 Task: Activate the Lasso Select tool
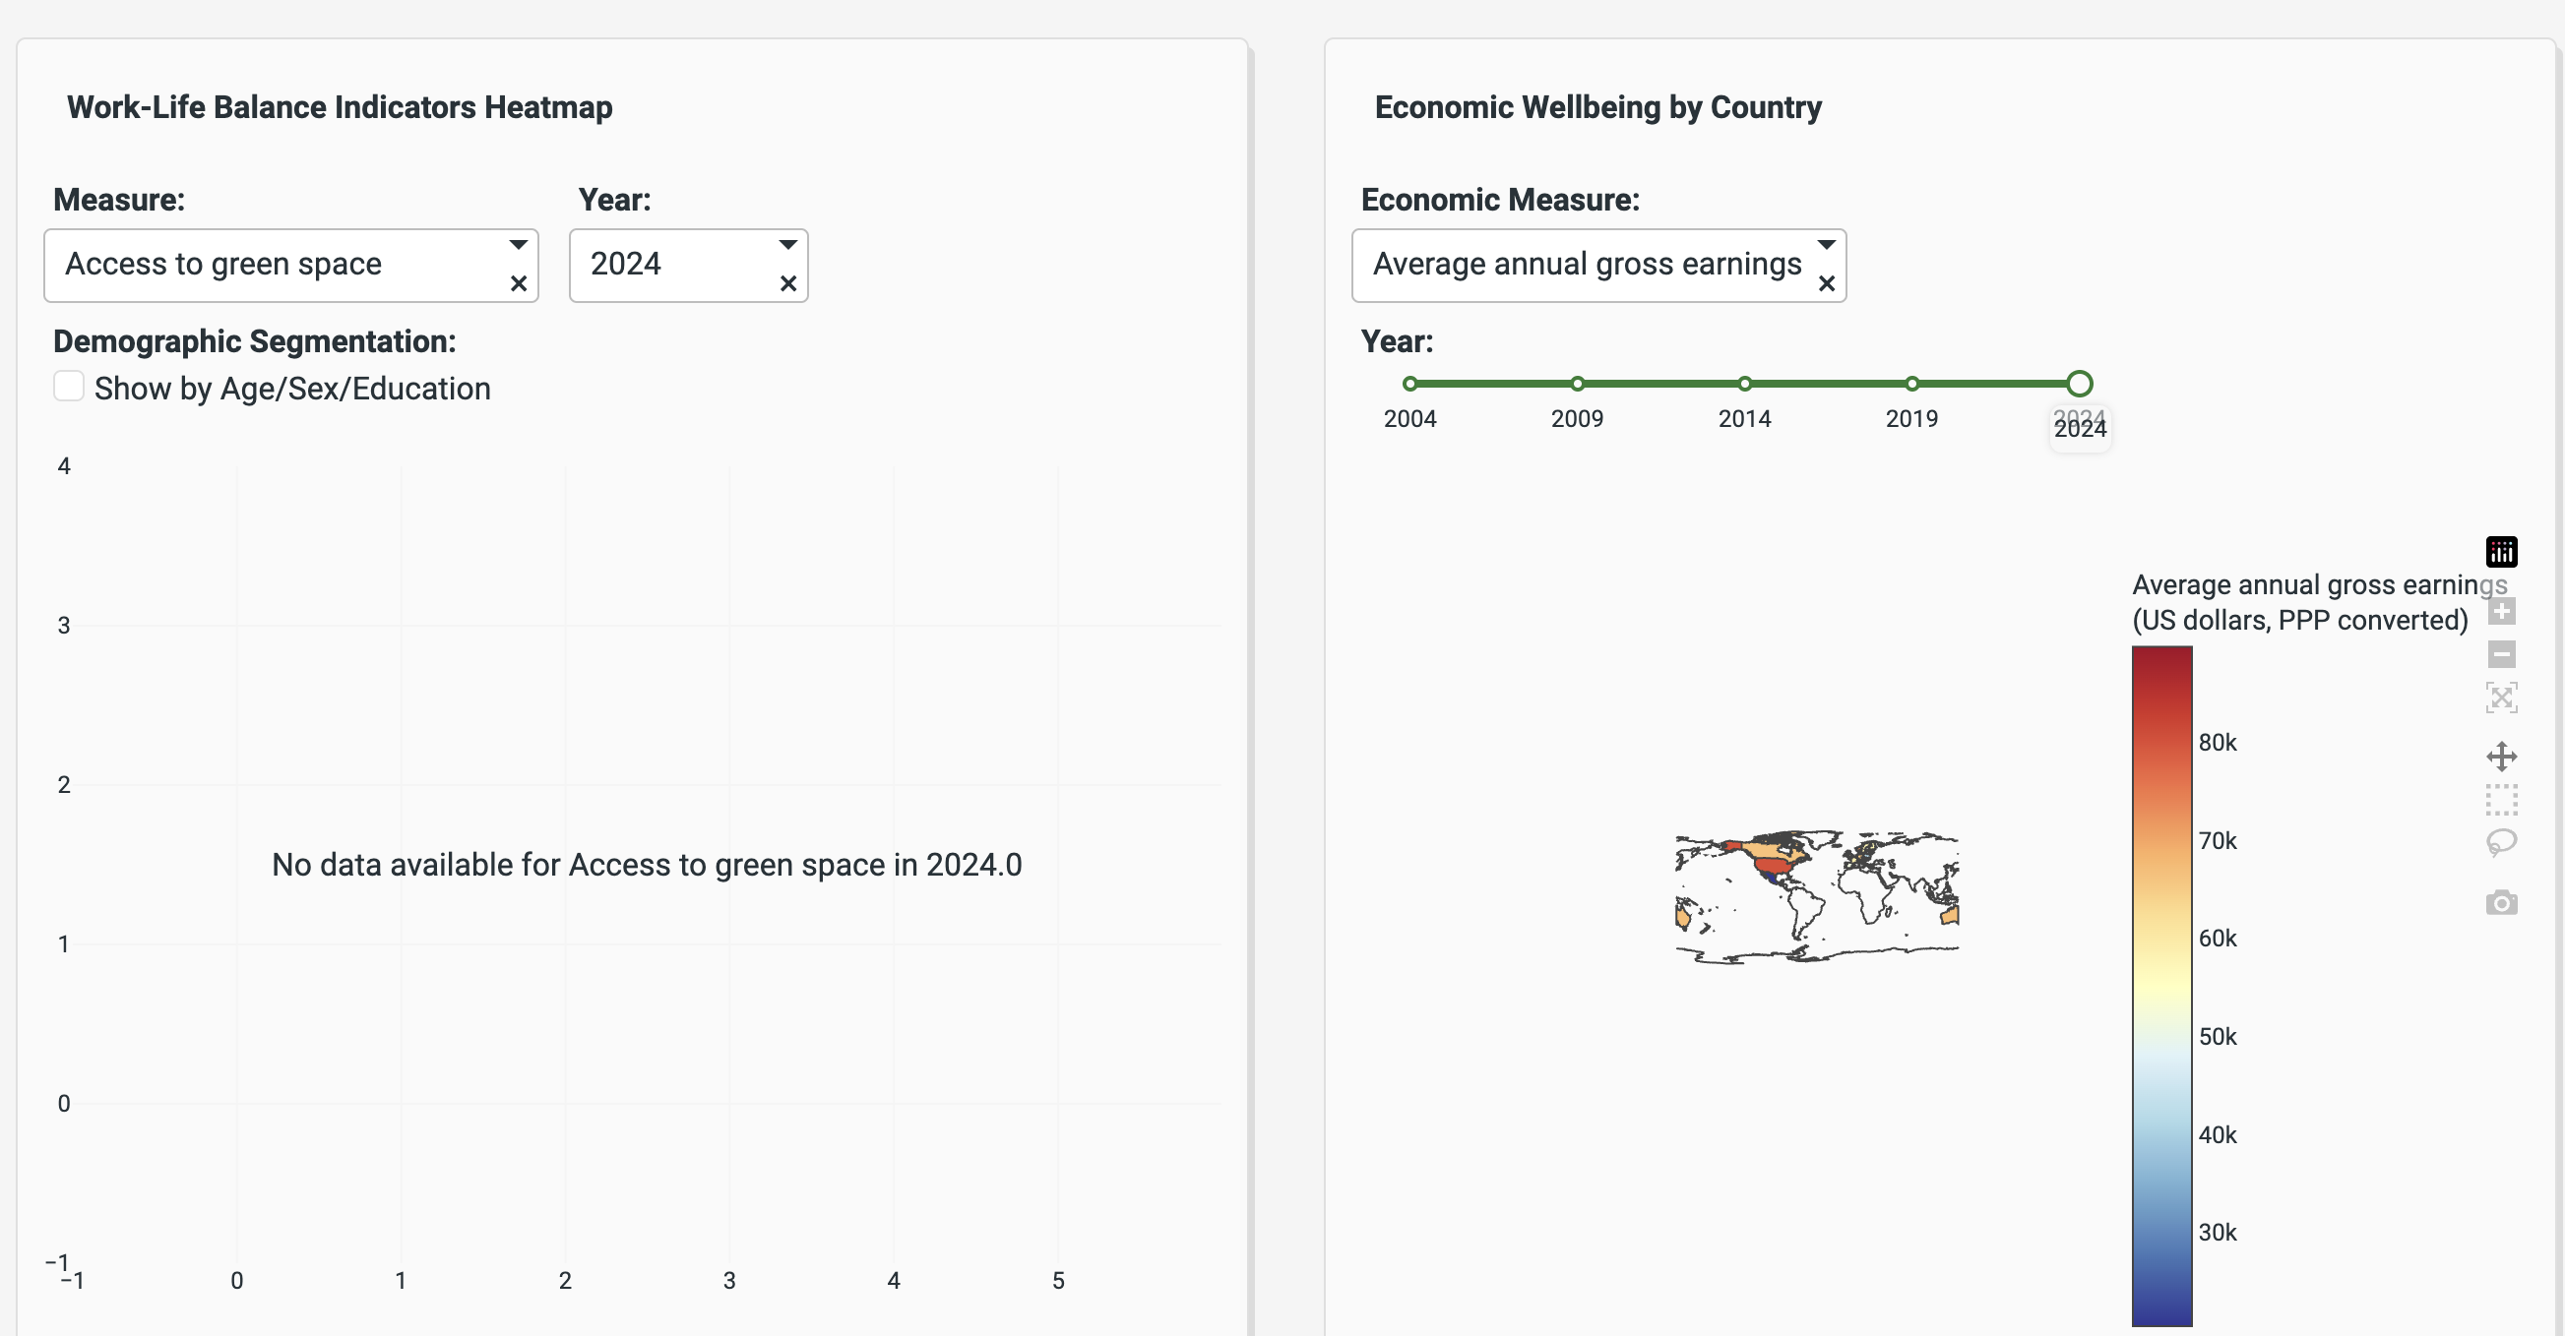(2500, 842)
